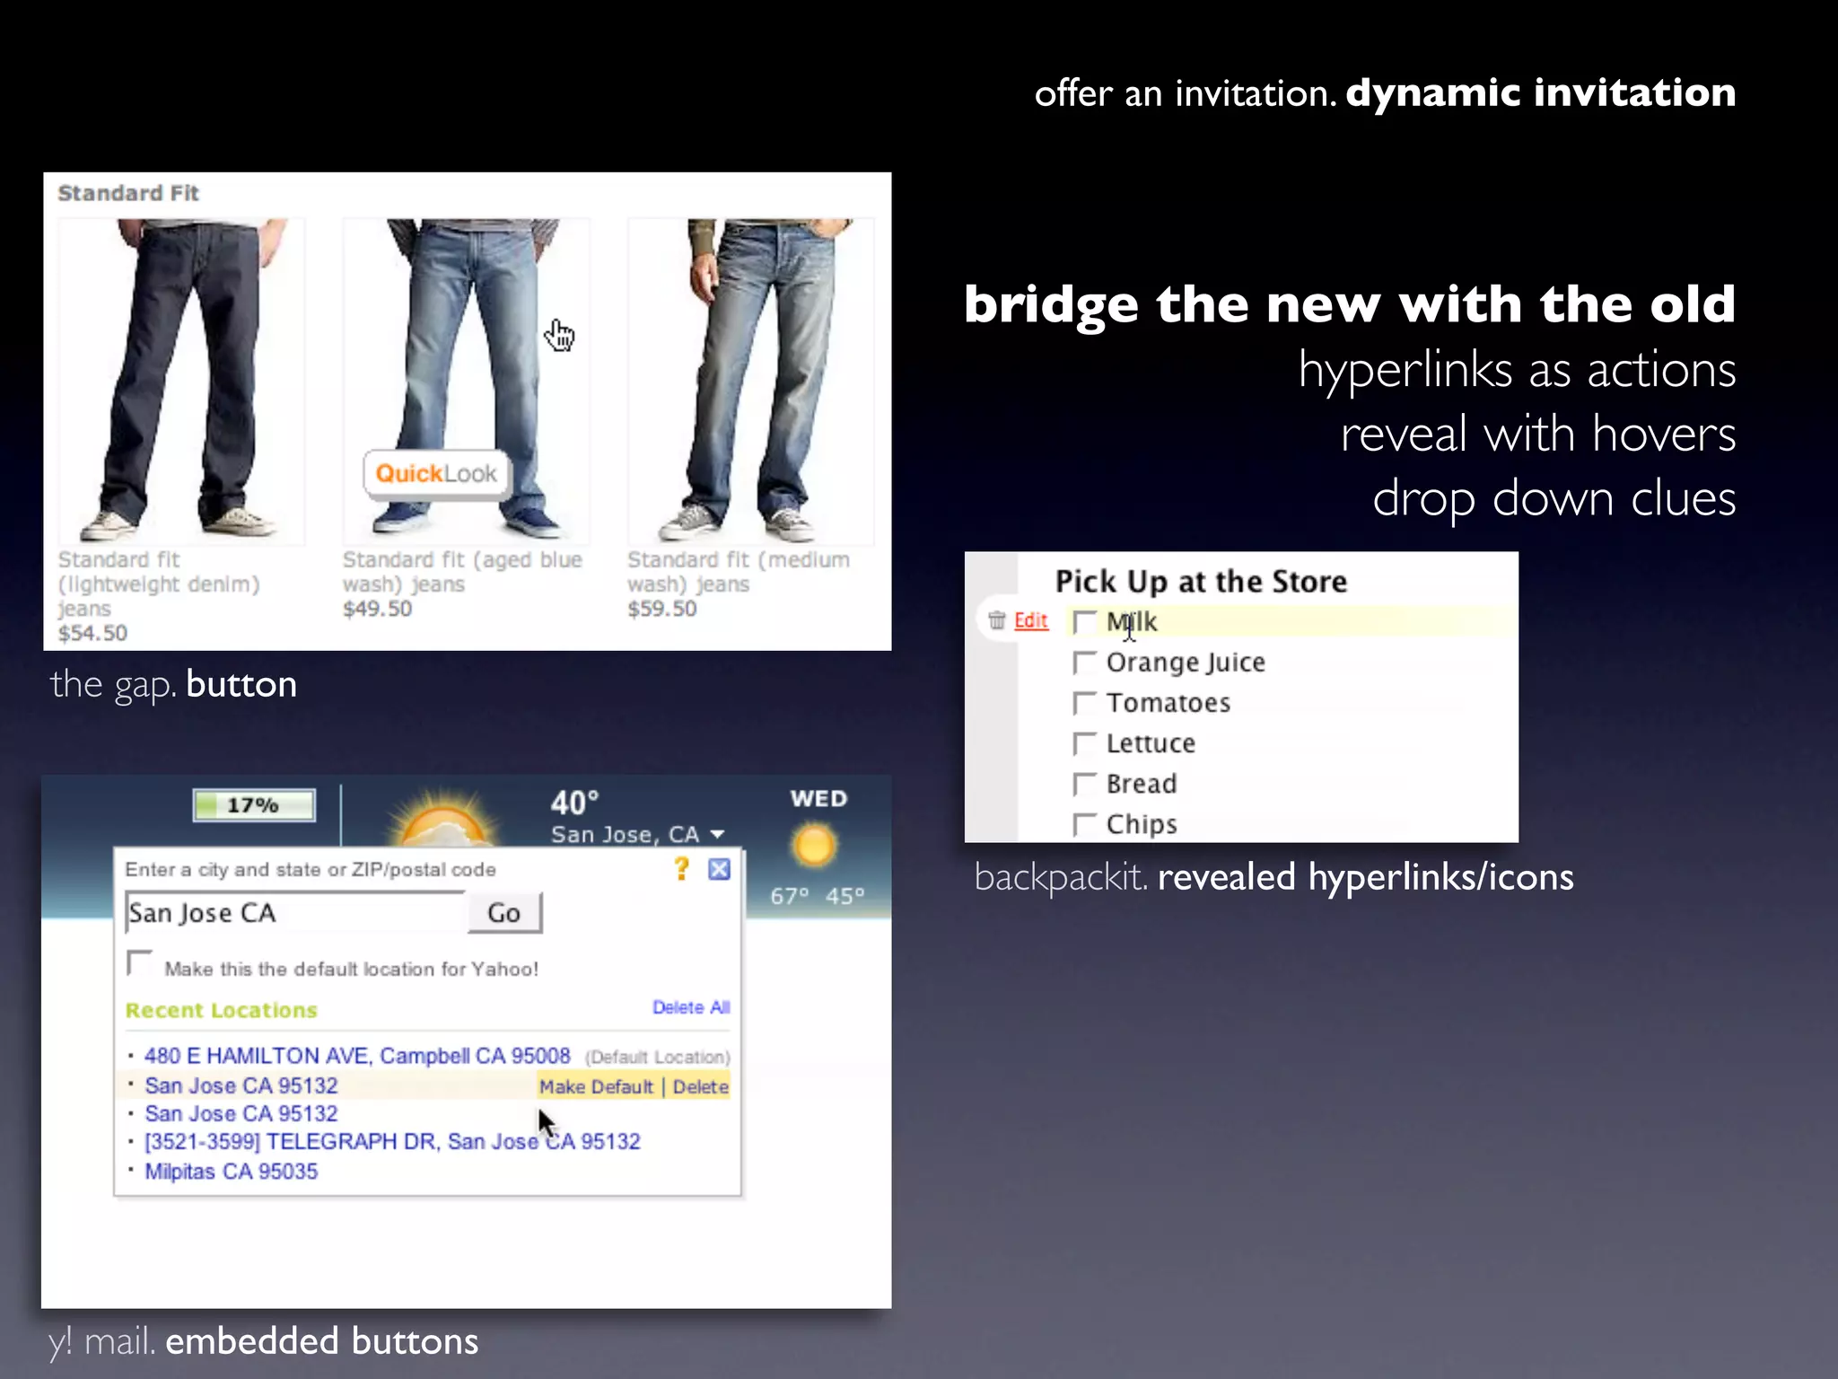The height and width of the screenshot is (1379, 1838).
Task: Select the unhighlighted San Jose CA 95132 location
Action: (x=241, y=1113)
